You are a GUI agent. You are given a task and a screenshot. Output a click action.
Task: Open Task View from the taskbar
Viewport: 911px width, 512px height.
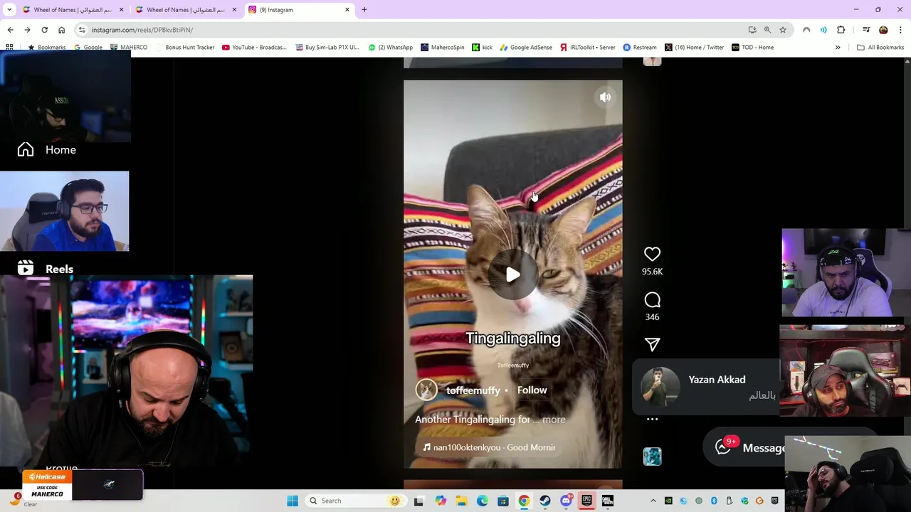418,501
